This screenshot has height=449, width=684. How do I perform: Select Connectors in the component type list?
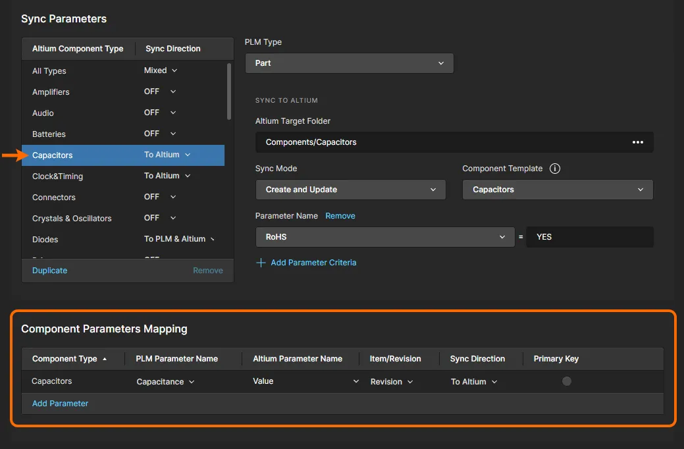(54, 198)
